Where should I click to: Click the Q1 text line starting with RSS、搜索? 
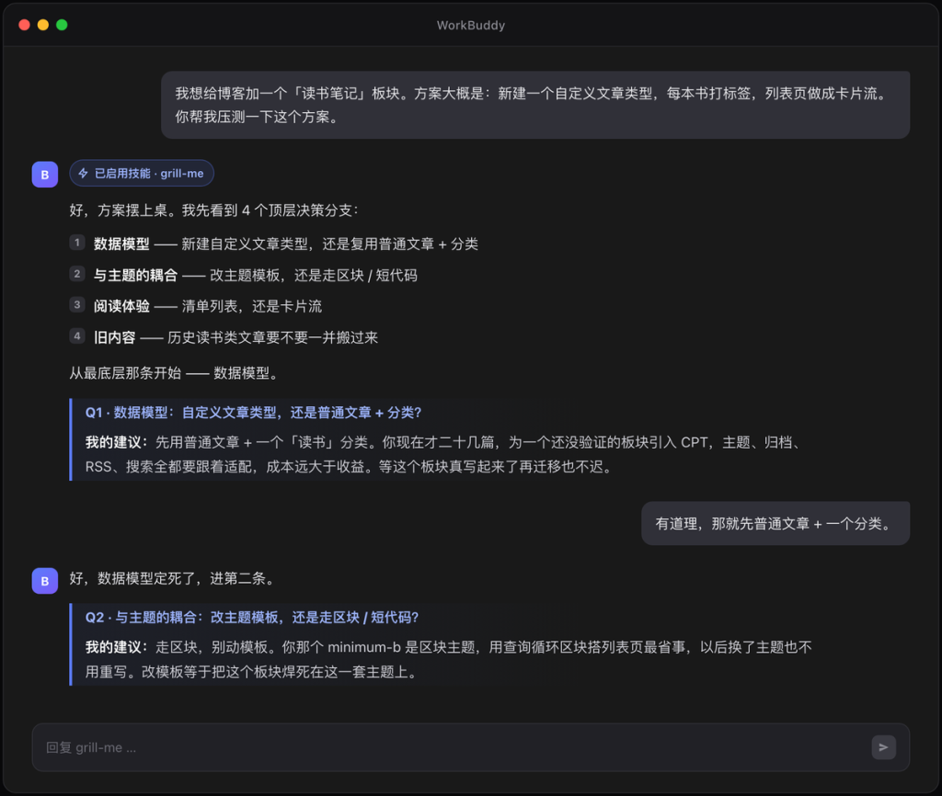coord(349,466)
